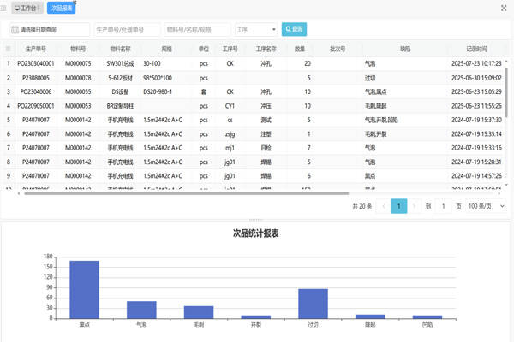The height and width of the screenshot is (342, 514).
Task: Click the column settings icon in table header
Action: 9,49
